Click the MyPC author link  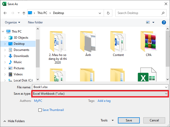point(38,101)
